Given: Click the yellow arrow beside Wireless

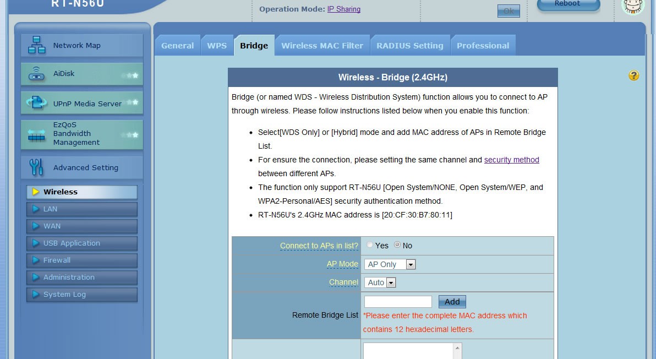Looking at the screenshot, I should (x=36, y=192).
